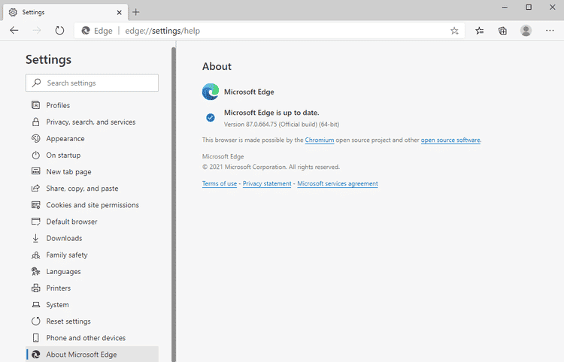The height and width of the screenshot is (362, 564).
Task: Go to Downloads settings
Action: (x=92, y=238)
